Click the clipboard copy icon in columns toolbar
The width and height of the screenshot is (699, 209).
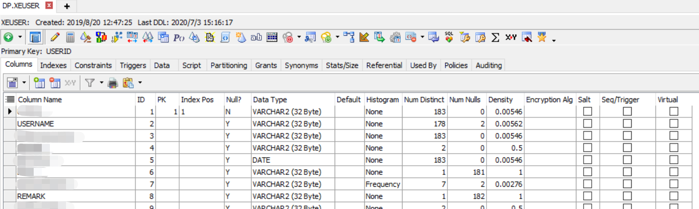pyautogui.click(x=128, y=82)
